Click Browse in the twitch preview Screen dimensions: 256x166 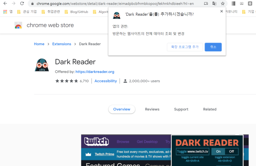click(x=123, y=142)
